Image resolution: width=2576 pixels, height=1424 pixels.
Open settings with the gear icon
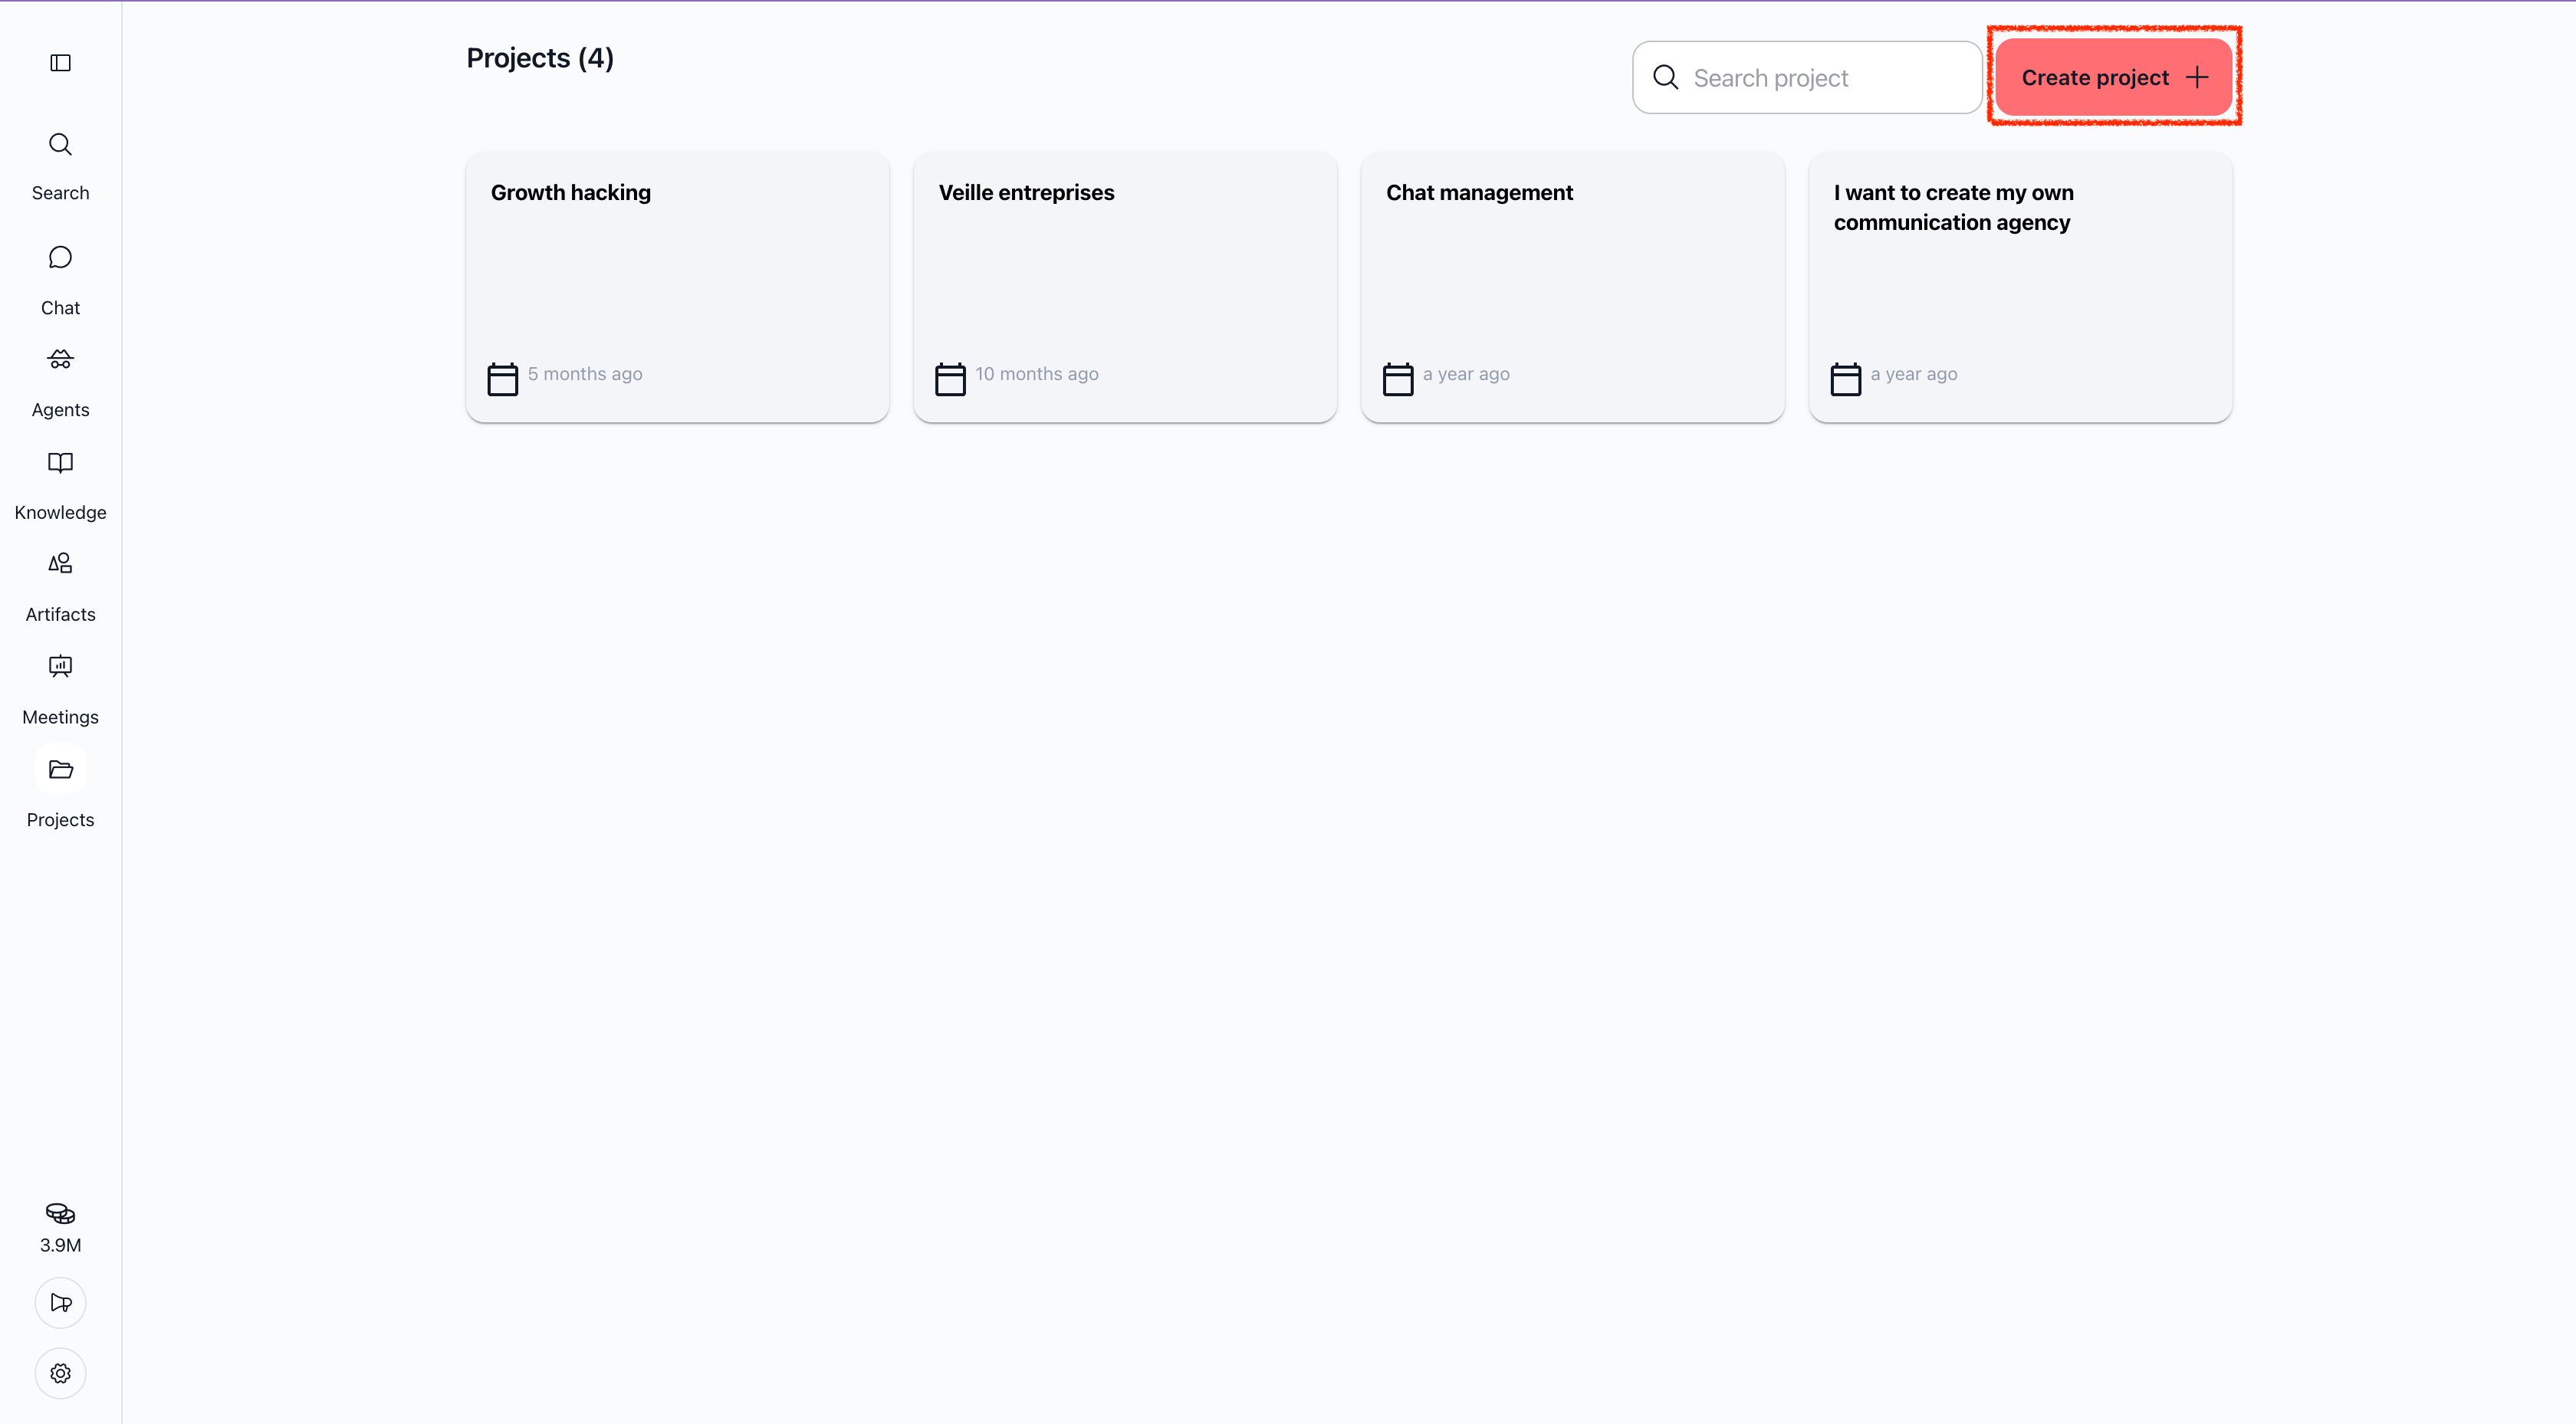pos(60,1373)
